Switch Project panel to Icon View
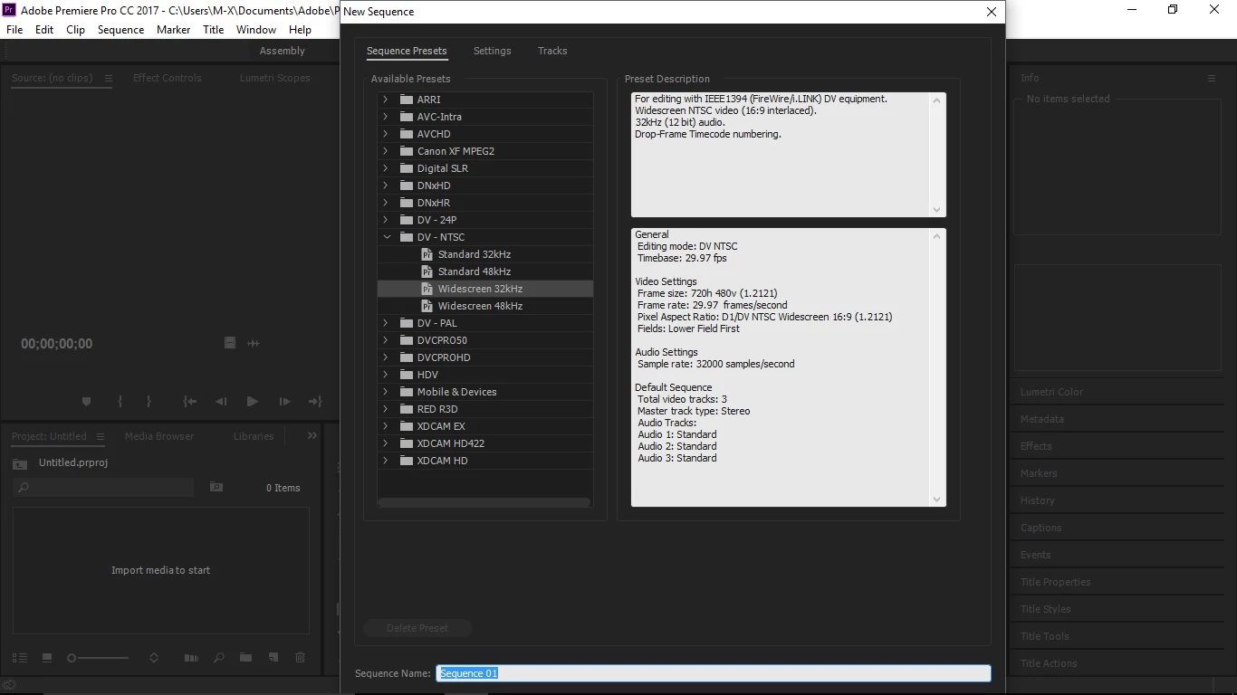Image resolution: width=1237 pixels, height=695 pixels. (x=47, y=658)
